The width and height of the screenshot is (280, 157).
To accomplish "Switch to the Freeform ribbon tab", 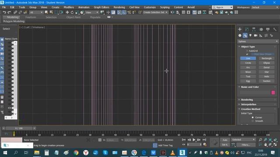I will point(31,17).
